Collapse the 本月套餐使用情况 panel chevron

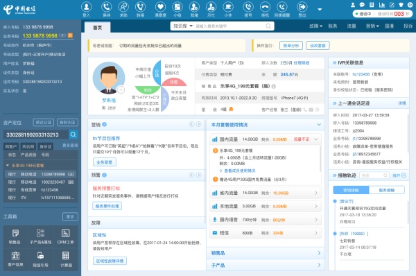pos(319,124)
